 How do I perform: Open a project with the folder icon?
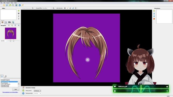tap(4, 5)
